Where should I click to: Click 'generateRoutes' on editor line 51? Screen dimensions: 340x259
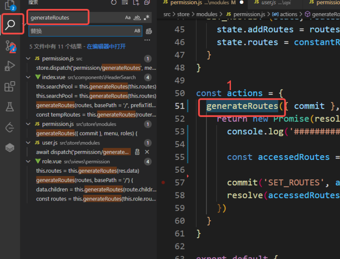[242, 106]
